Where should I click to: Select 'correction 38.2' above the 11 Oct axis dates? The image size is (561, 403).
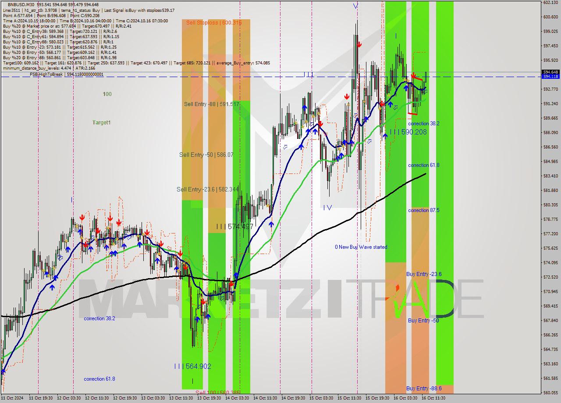click(x=99, y=318)
